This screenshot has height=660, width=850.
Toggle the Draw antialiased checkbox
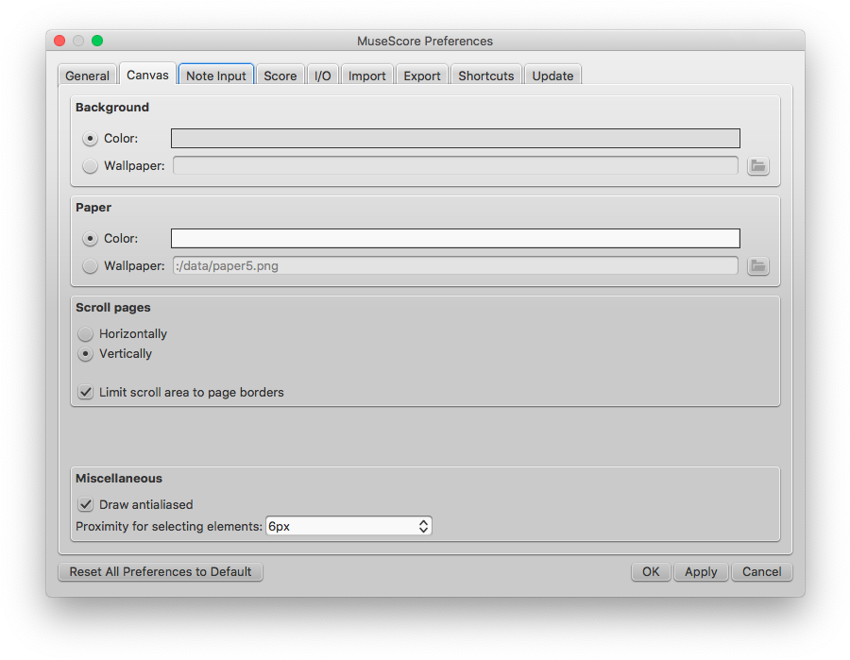[85, 504]
